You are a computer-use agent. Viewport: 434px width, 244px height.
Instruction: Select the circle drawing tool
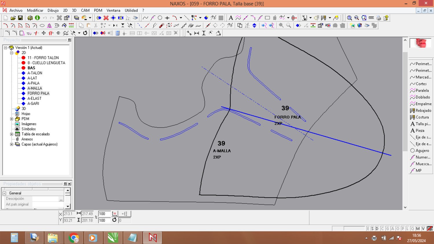pos(160,18)
